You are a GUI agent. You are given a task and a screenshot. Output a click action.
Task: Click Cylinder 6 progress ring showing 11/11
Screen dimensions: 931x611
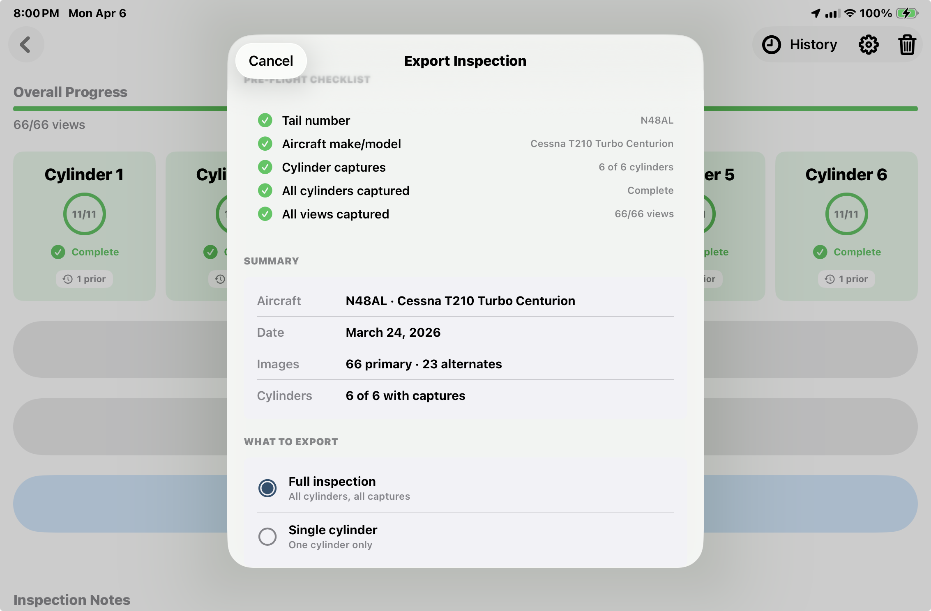click(x=846, y=214)
